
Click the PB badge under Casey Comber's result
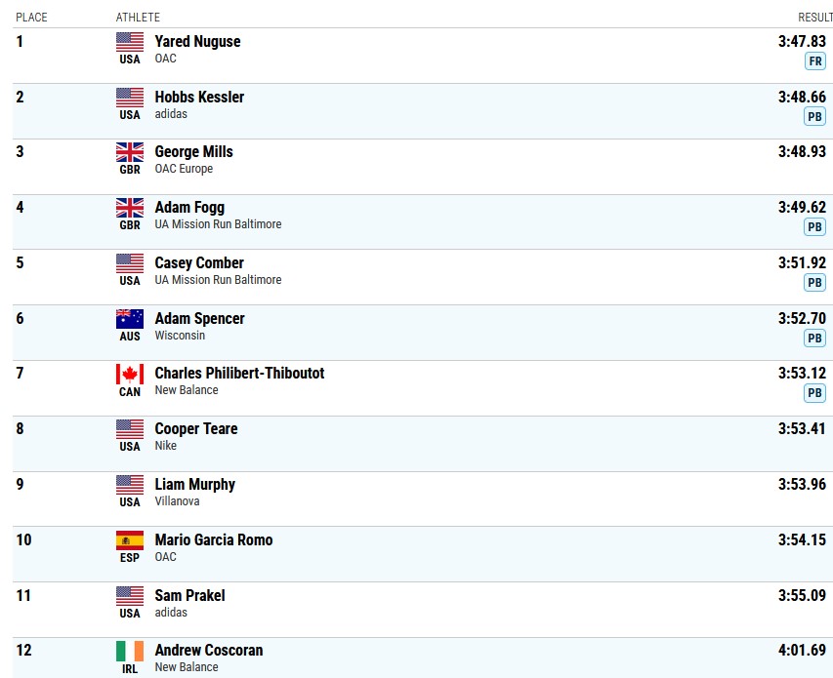[815, 282]
